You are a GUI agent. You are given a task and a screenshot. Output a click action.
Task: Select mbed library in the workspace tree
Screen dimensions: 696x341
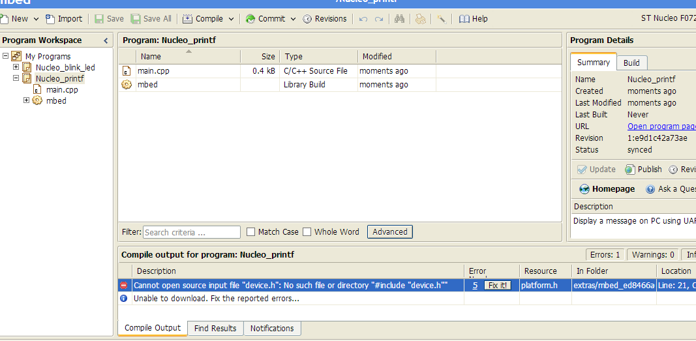coord(56,100)
